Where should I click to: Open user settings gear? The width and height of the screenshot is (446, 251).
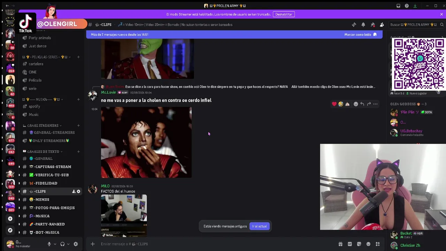(76, 244)
